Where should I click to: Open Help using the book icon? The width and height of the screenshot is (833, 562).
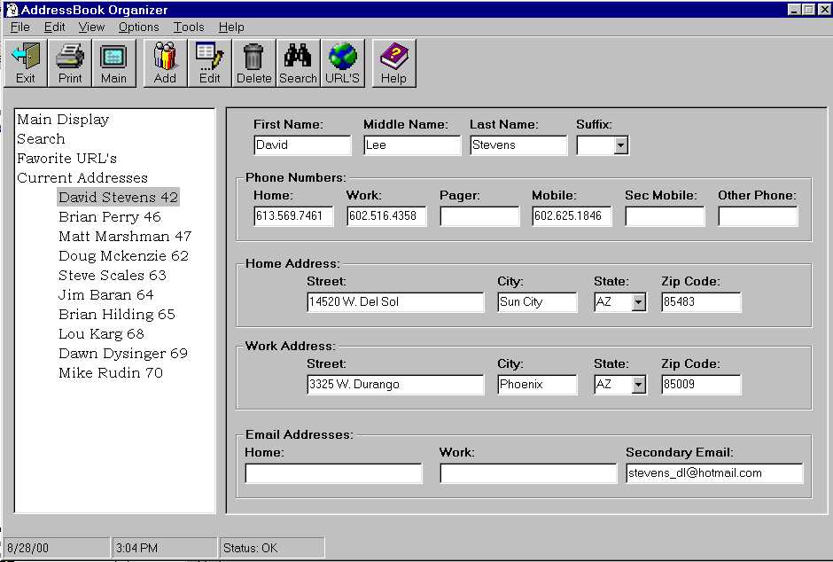393,63
